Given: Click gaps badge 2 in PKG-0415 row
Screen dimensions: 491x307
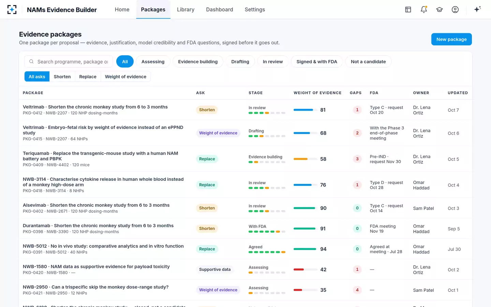Looking at the screenshot, I should tap(357, 133).
